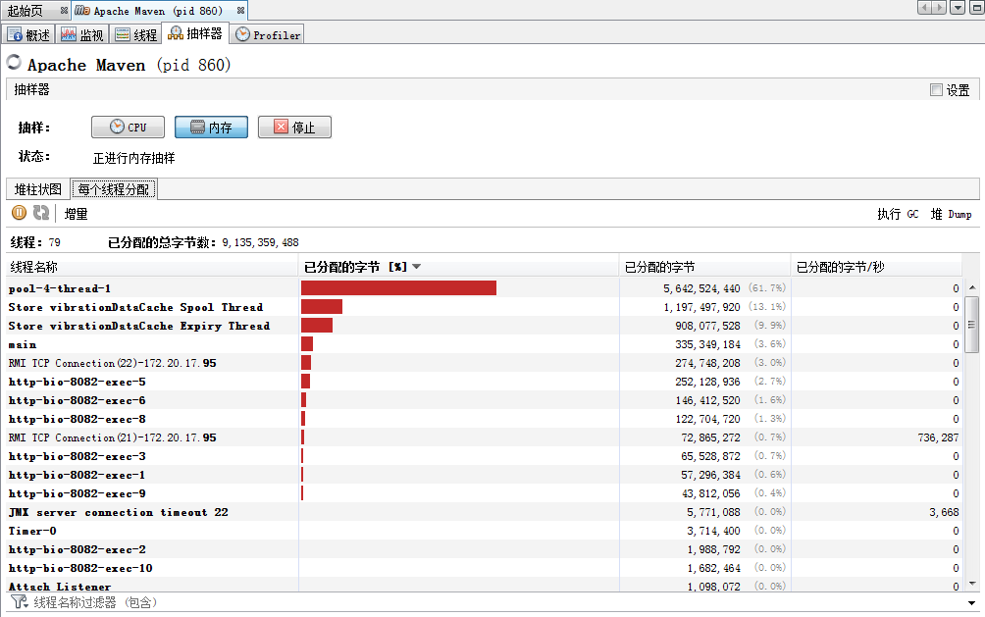Select the http-bio-8082-exec-10 row
Screen dimensions: 985x617
coord(485,568)
